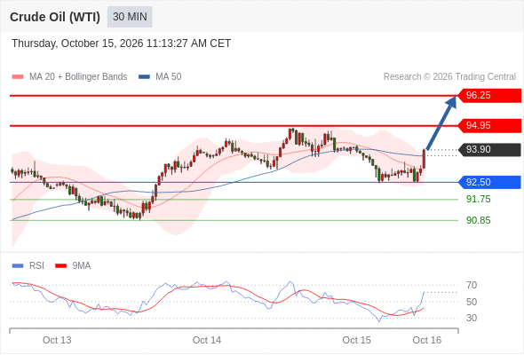Image resolution: width=524 pixels, height=355 pixels.
Task: Click the 9MA legend color swatch
Action: (60, 266)
